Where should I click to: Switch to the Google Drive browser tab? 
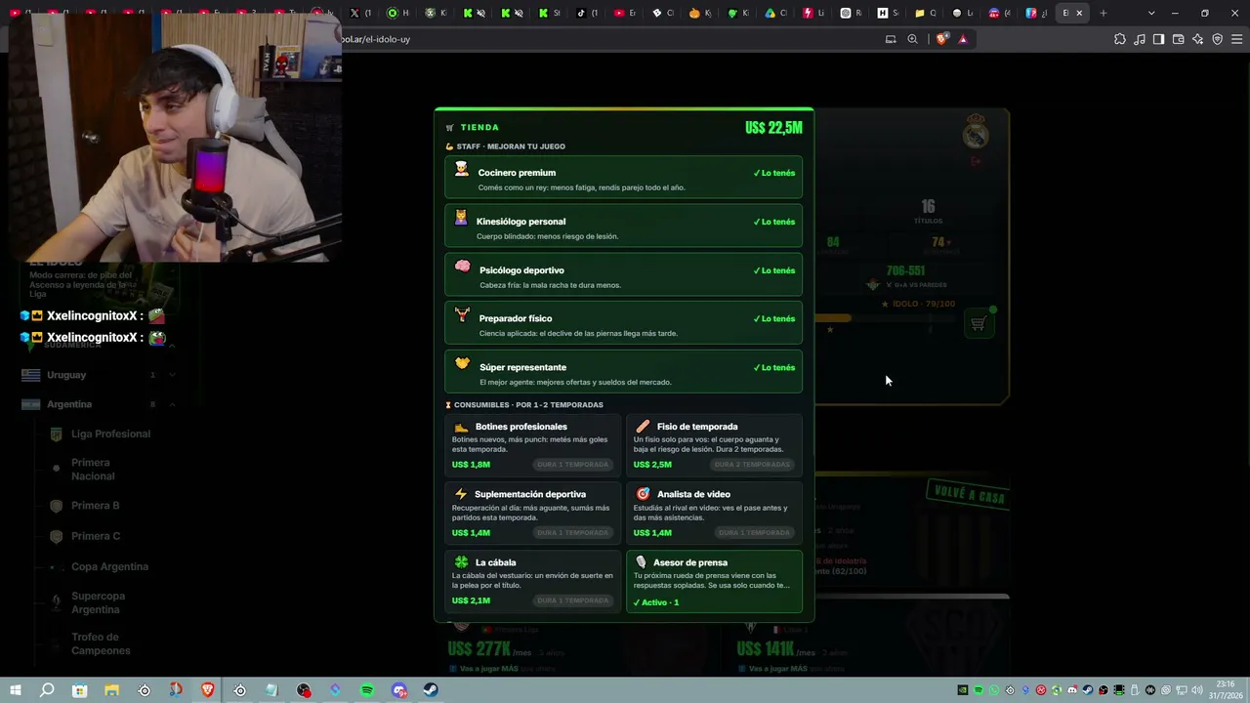[x=776, y=14]
